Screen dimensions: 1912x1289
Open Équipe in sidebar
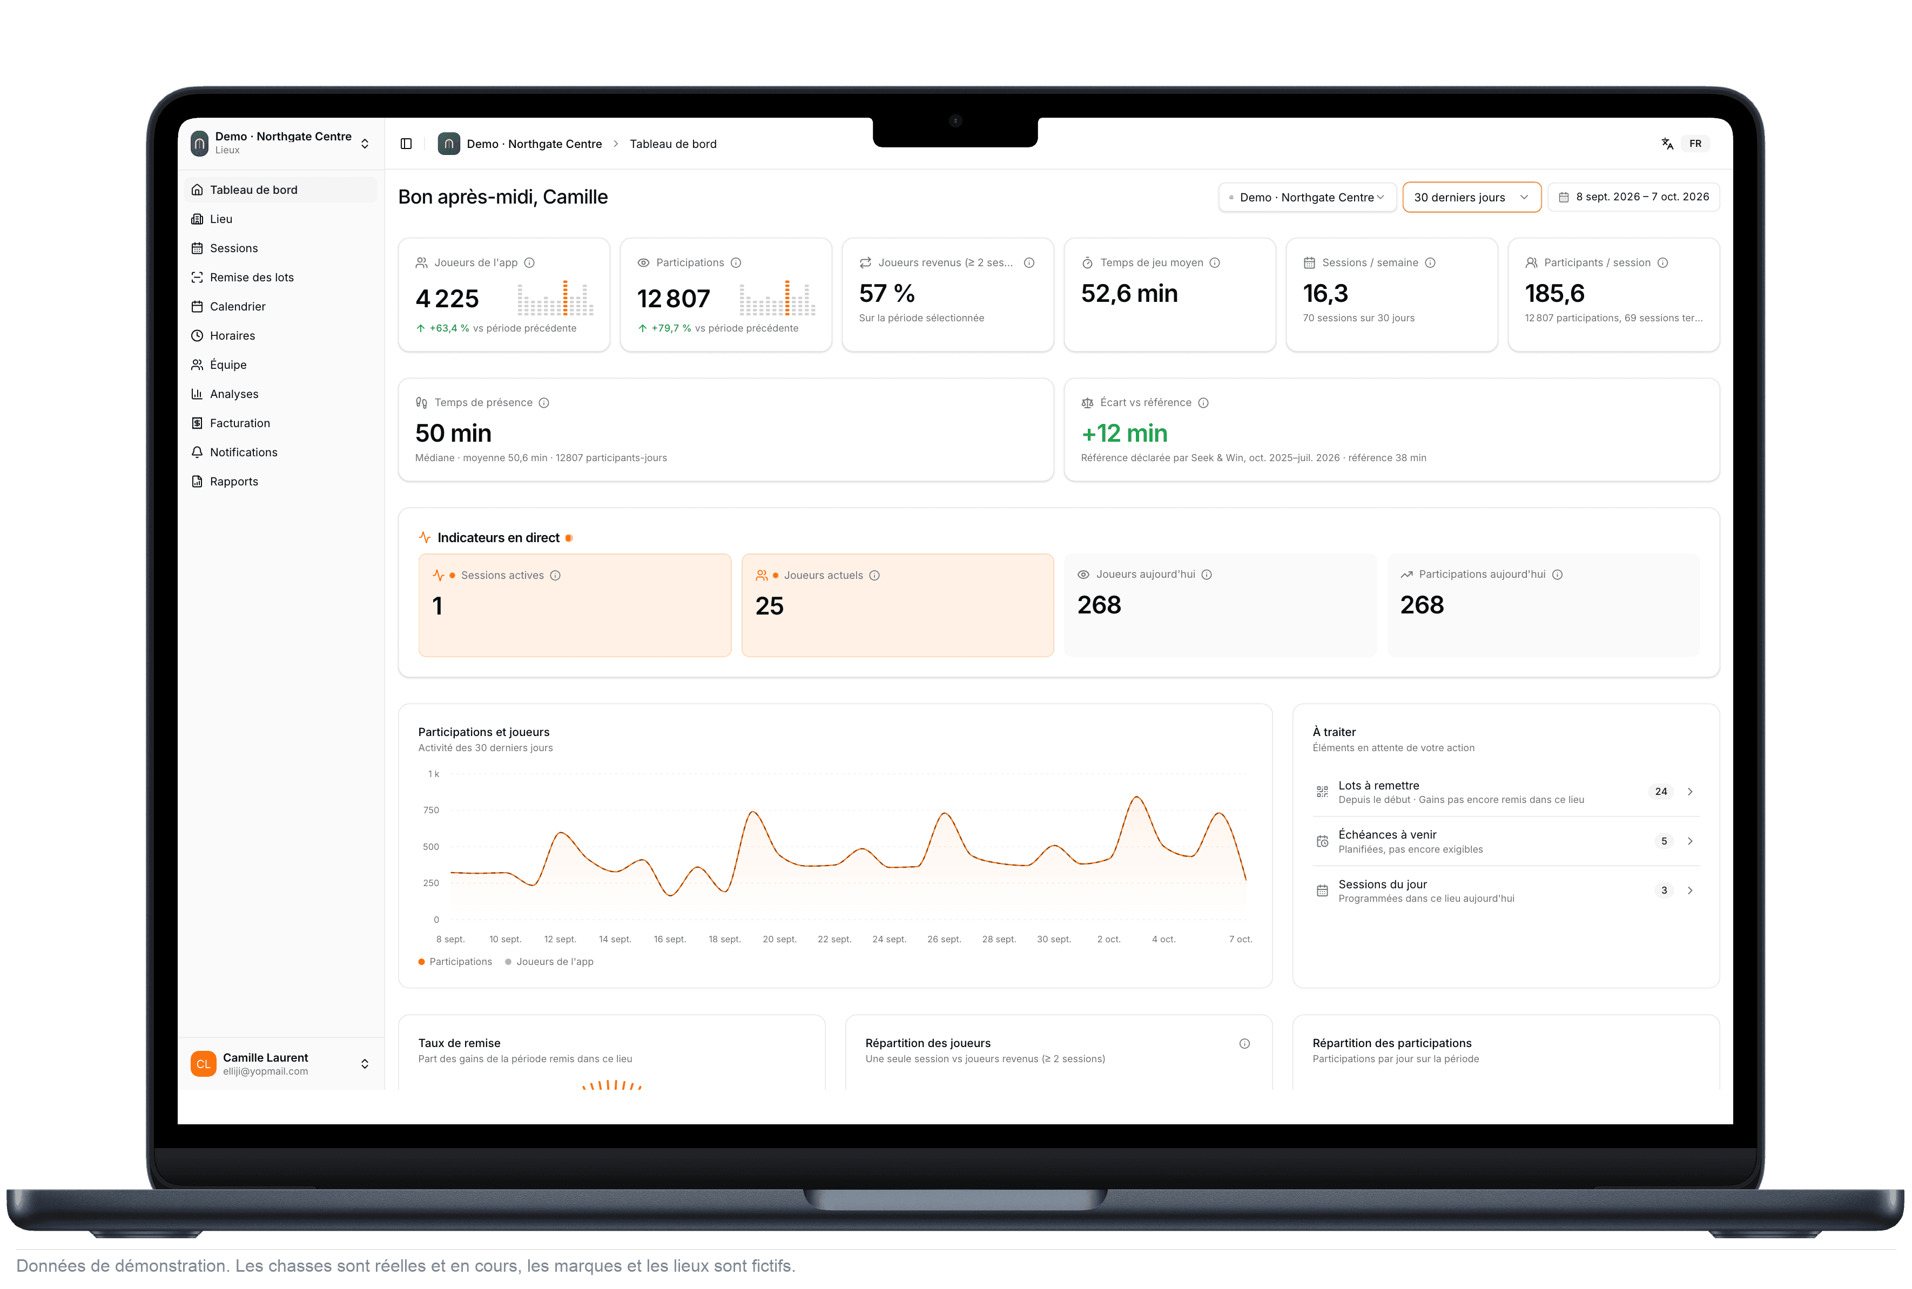pos(280,365)
